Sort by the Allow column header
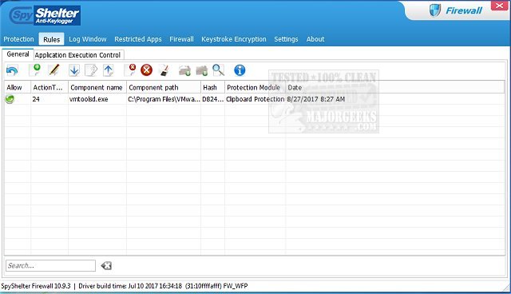511x294 pixels. (18, 87)
